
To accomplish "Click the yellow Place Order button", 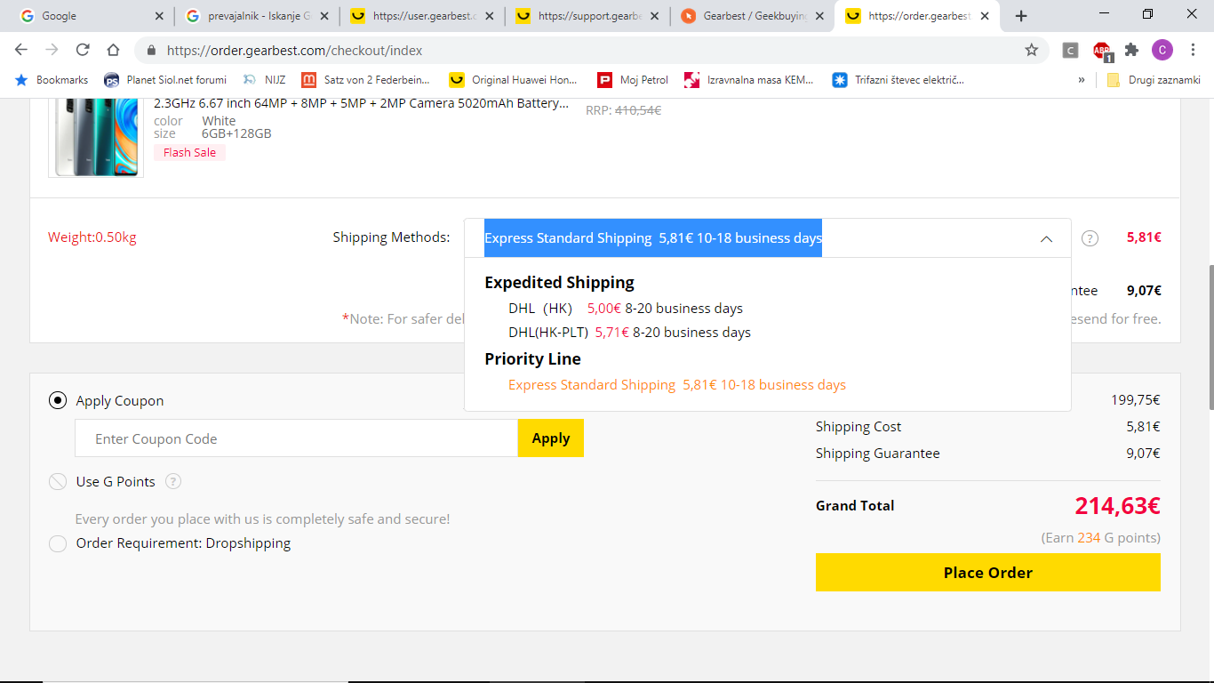I will [988, 573].
